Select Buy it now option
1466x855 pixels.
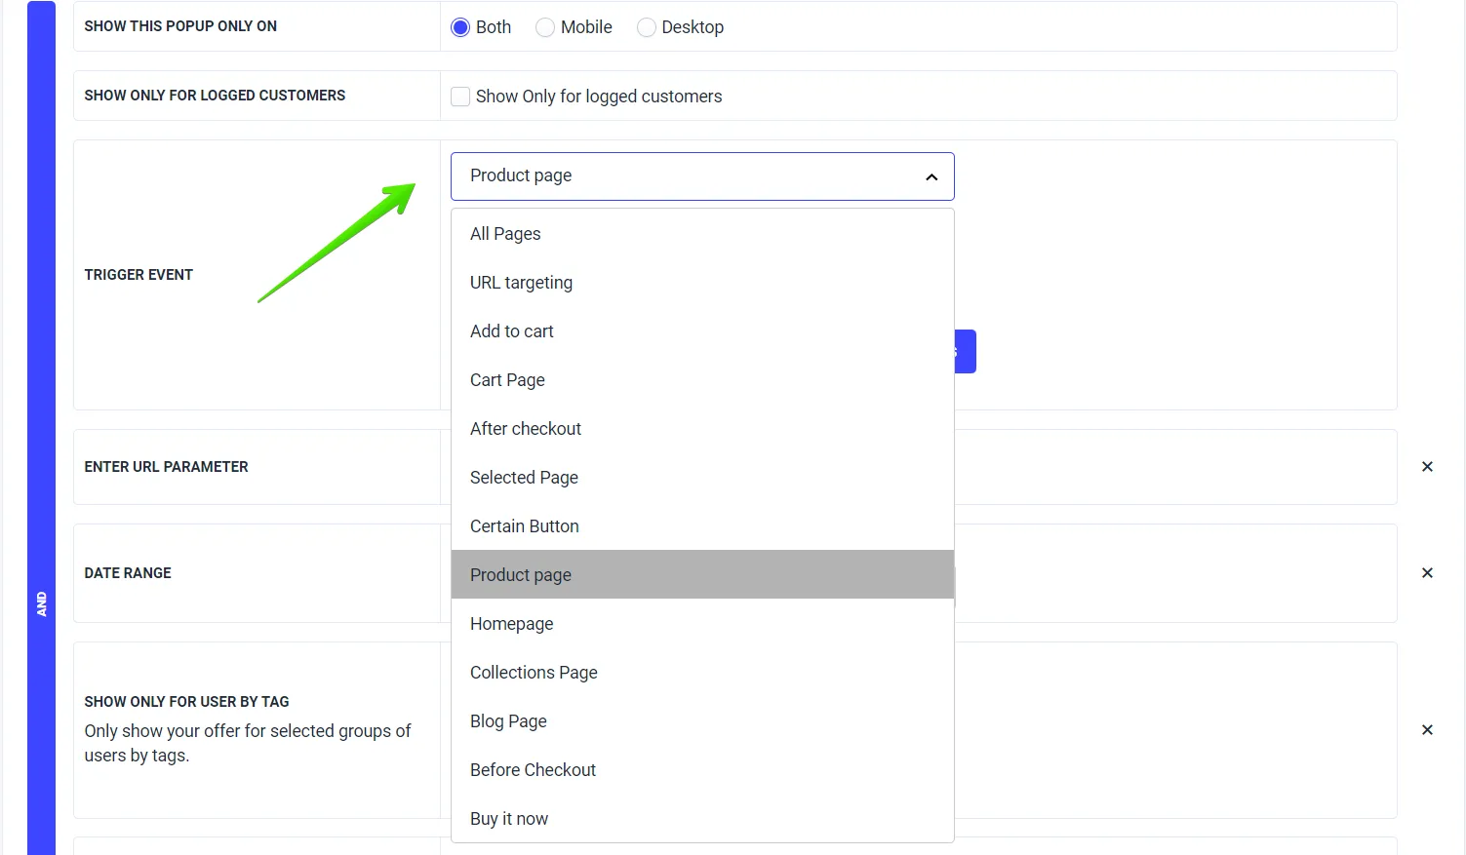[x=702, y=819]
